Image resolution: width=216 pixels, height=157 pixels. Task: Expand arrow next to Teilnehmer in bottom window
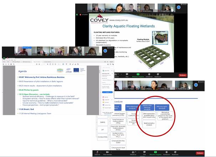pyautogui.click(x=139, y=152)
